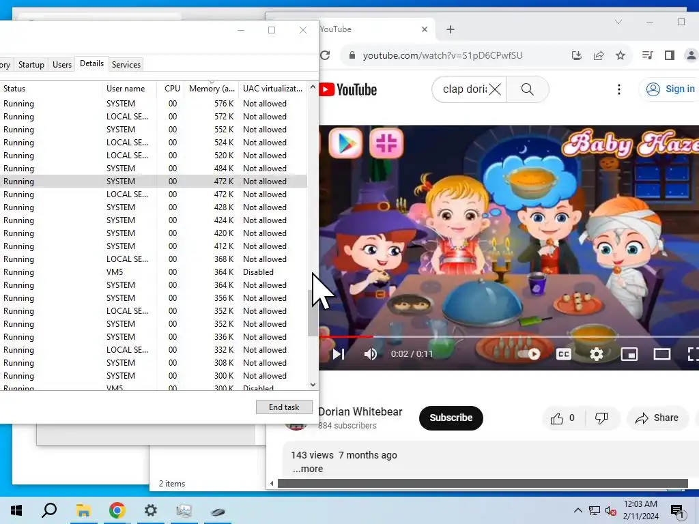Viewport: 699px width, 524px height.
Task: Open notification center icon
Action: pyautogui.click(x=678, y=512)
